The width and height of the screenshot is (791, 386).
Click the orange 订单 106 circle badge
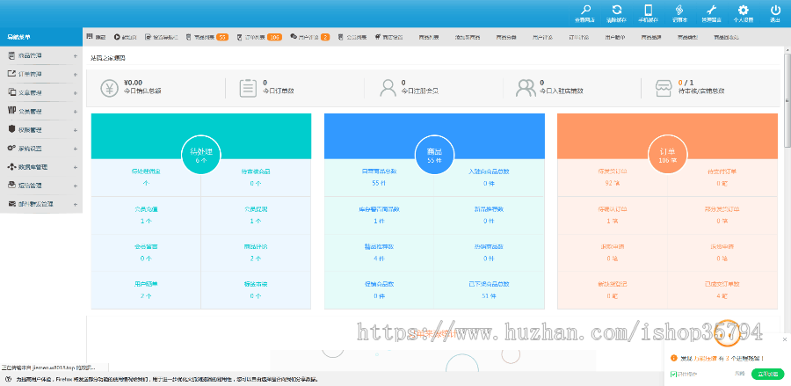667,155
